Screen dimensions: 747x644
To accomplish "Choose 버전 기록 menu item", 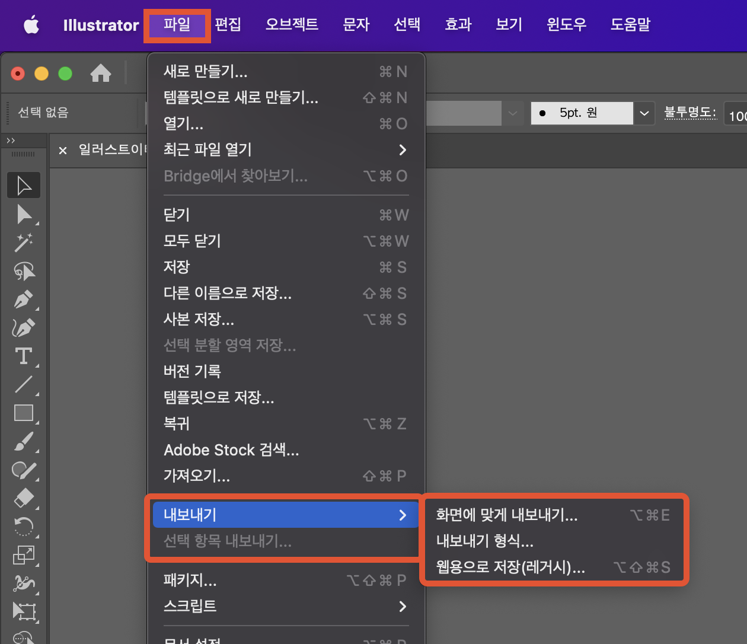I will (286, 371).
